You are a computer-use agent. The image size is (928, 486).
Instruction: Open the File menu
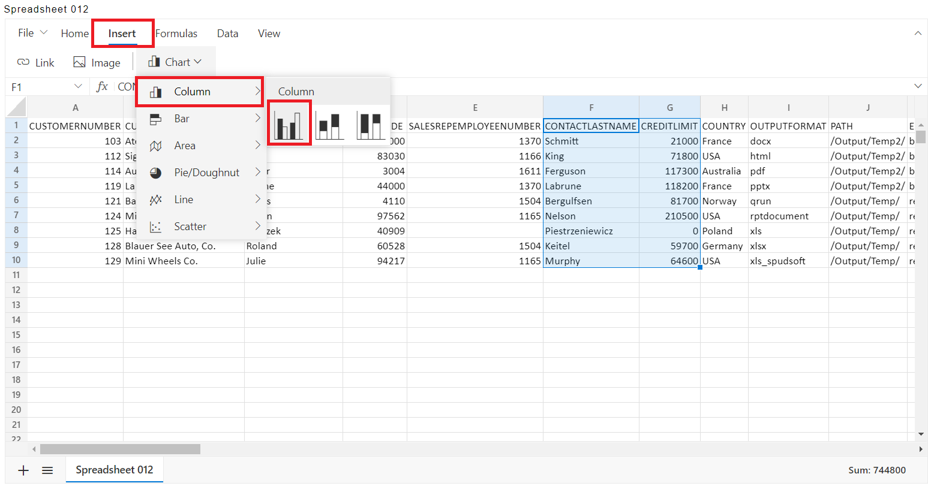32,34
